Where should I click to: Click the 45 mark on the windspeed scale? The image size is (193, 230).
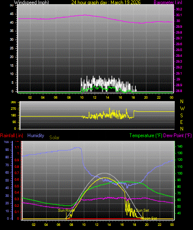(12, 14)
